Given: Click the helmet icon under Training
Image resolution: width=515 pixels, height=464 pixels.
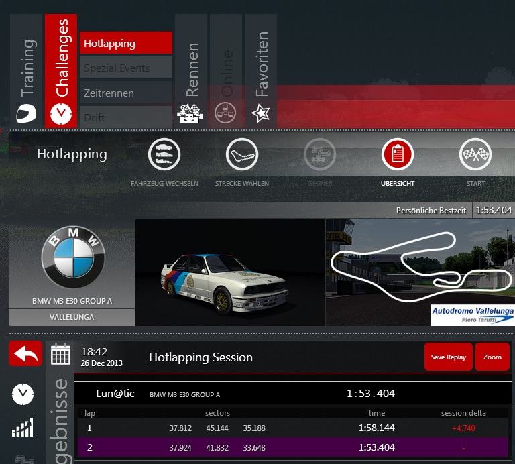Looking at the screenshot, I should coord(26,113).
